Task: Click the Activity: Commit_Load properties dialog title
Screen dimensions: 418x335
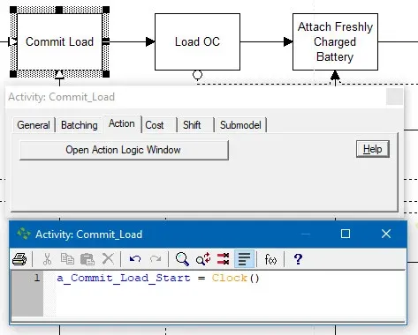Action: 61,97
